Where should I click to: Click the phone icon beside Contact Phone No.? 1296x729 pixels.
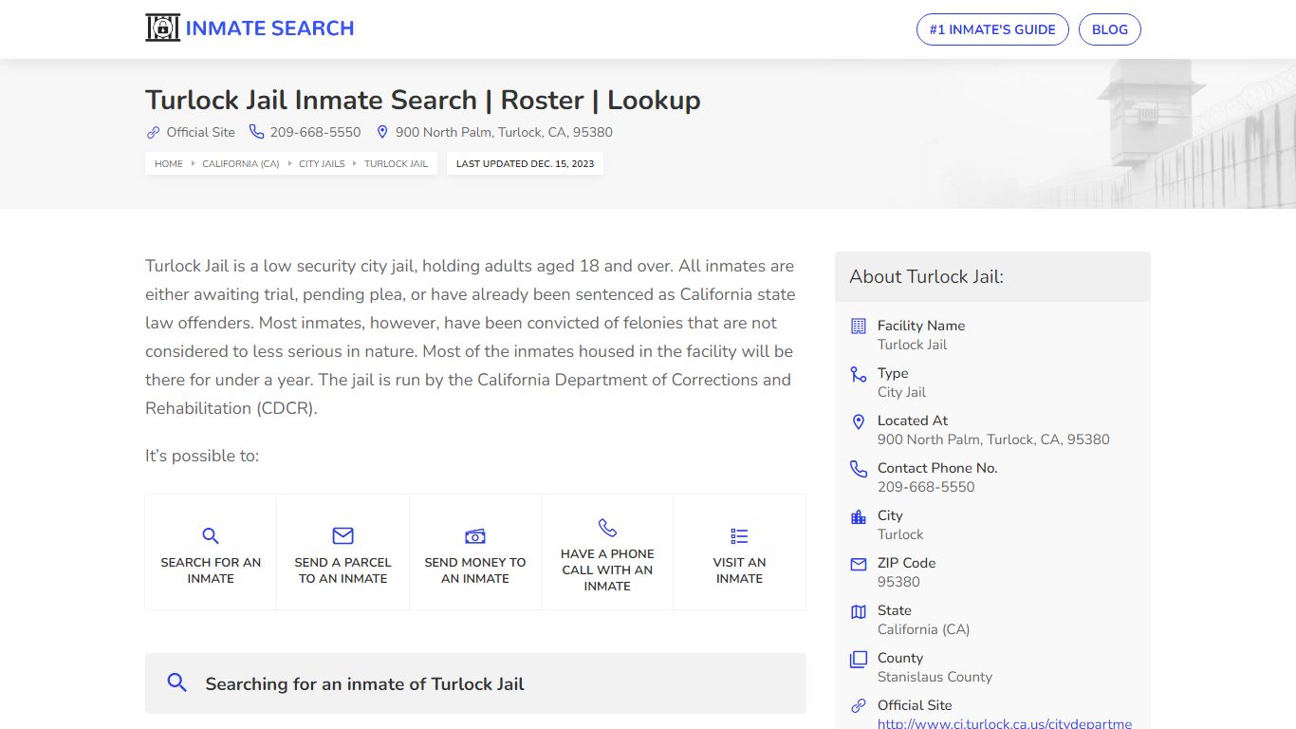click(x=859, y=469)
